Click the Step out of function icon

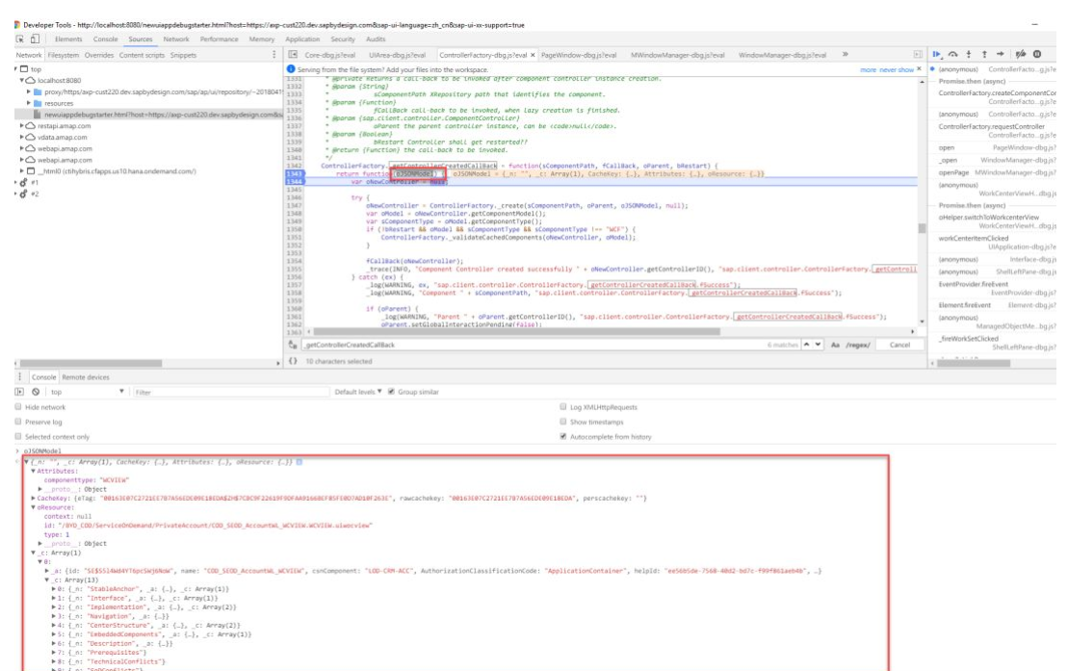984,54
